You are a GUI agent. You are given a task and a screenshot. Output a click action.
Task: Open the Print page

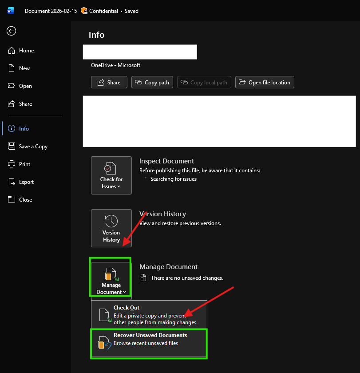pyautogui.click(x=24, y=164)
